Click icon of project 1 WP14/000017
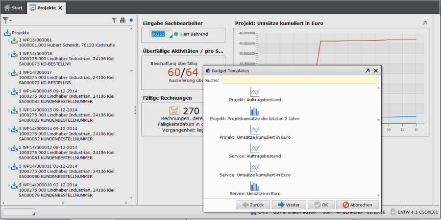This screenshot has width=441, height=220. (14, 73)
